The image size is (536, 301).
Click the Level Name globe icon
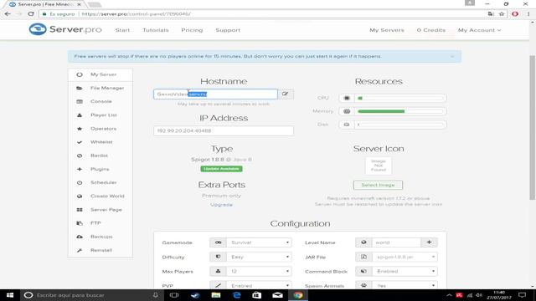click(x=363, y=242)
